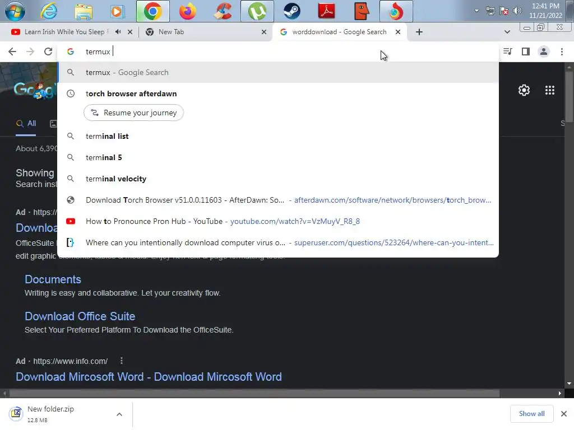The image size is (574, 430).
Task: Open Windows Start menu orb
Action: pyautogui.click(x=15, y=11)
